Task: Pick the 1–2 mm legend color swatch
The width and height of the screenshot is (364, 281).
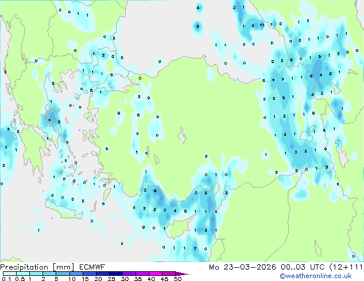Action: coord(36,274)
